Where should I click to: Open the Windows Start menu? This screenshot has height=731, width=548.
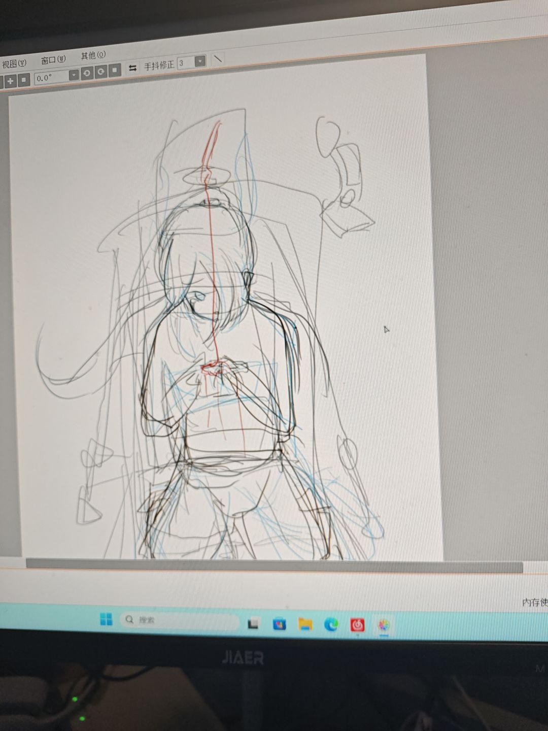pos(106,619)
